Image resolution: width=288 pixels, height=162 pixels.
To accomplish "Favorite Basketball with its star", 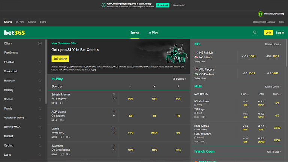I will pyautogui.click(x=40, y=71).
